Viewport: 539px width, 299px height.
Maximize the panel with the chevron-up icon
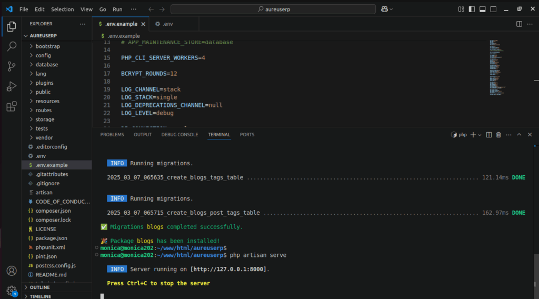click(x=519, y=135)
